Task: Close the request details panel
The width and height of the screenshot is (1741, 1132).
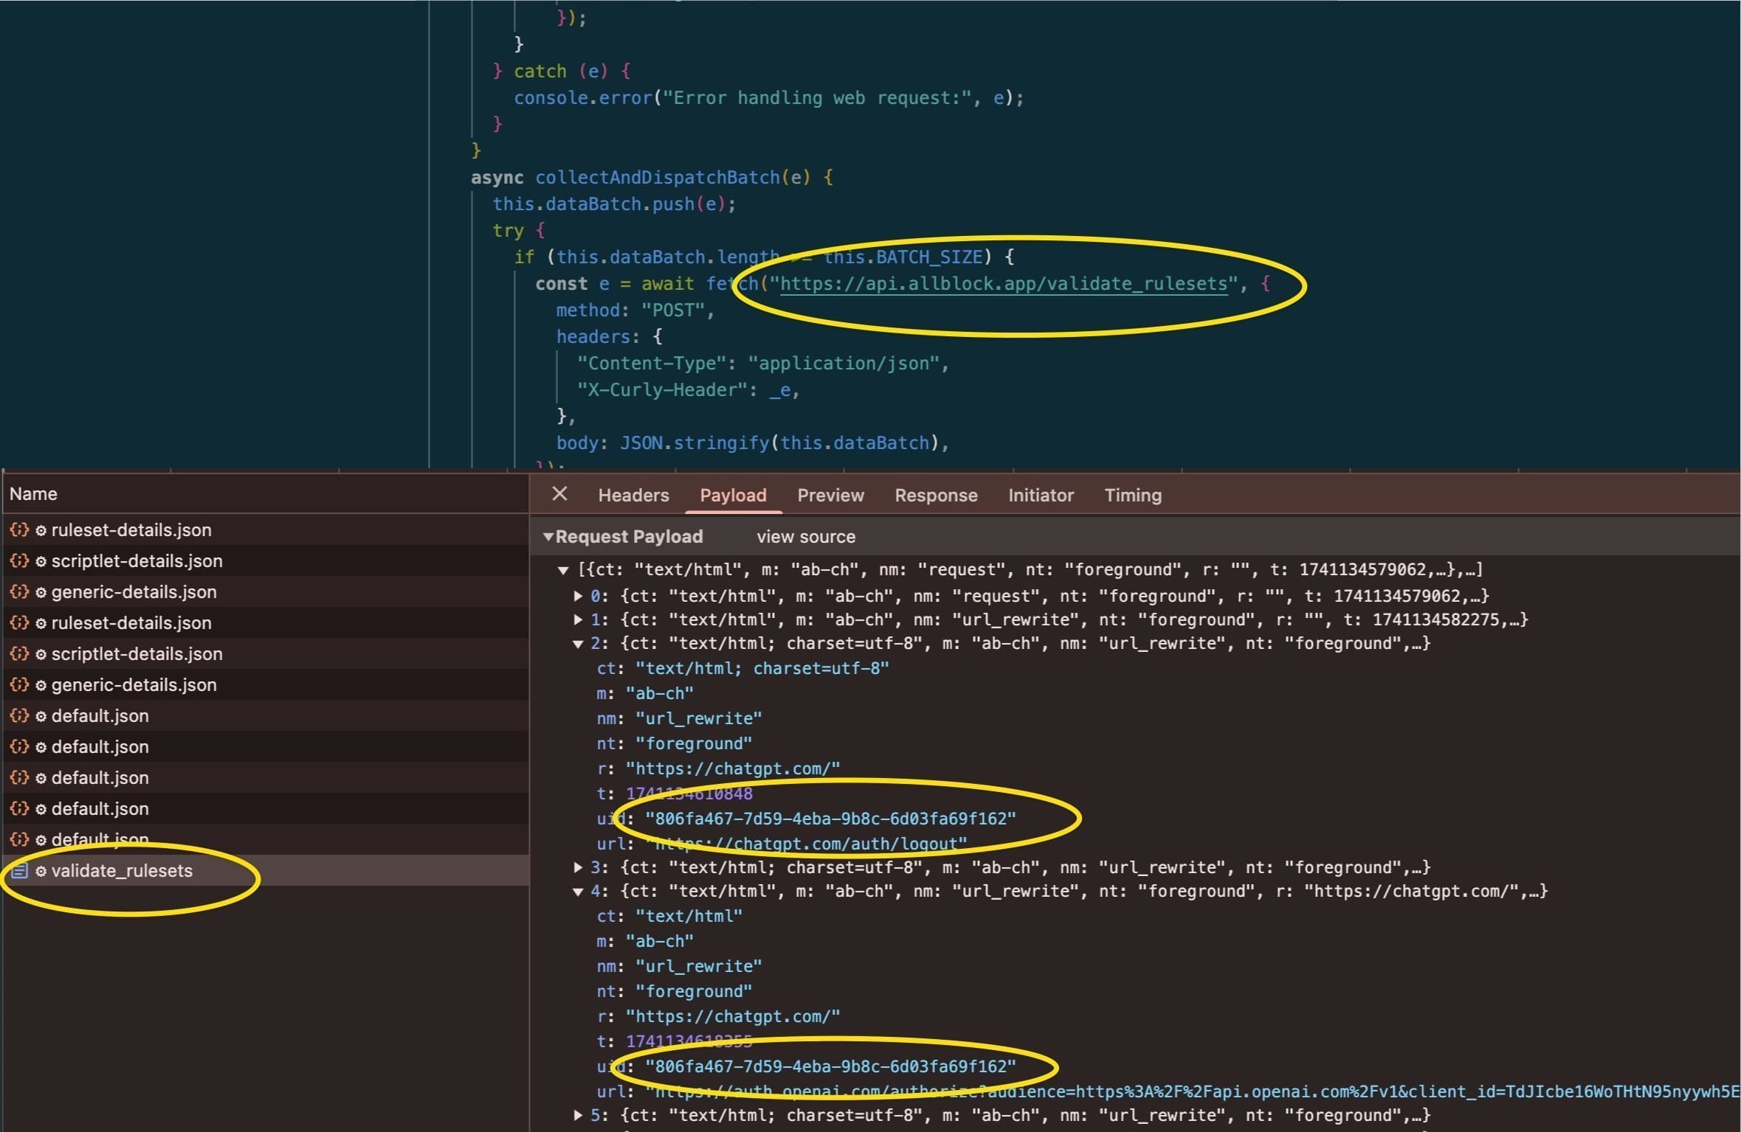Action: coord(559,494)
